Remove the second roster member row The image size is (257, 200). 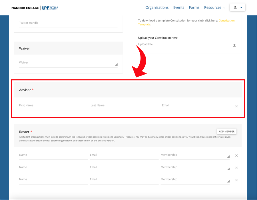(x=236, y=168)
